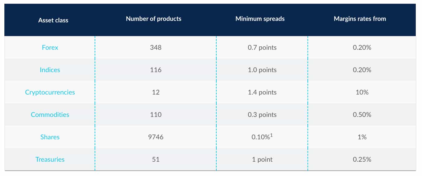Click the 116 products count for Indices
The image size is (422, 176).
(156, 70)
